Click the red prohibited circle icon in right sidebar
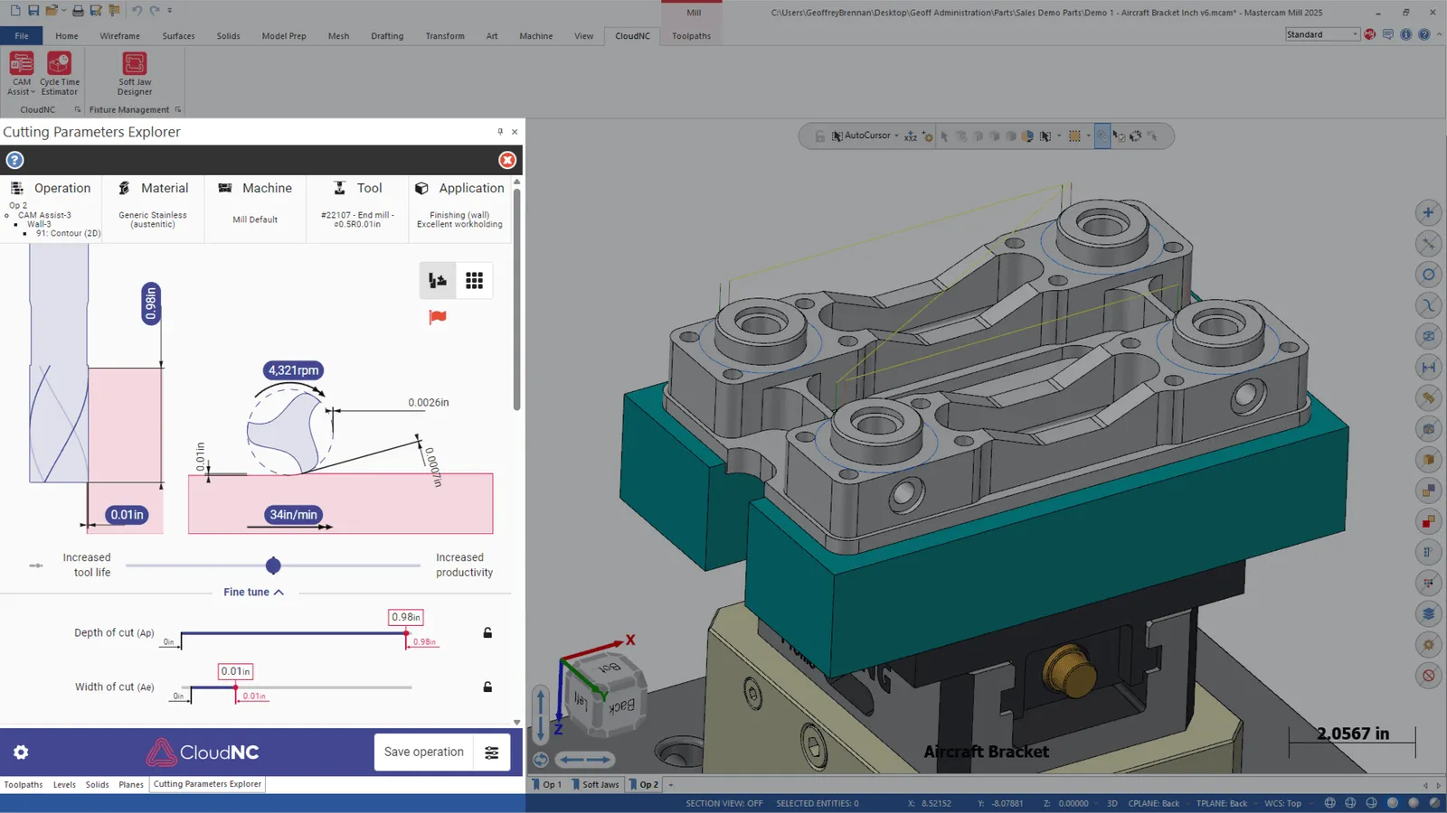This screenshot has width=1447, height=813. (x=1428, y=675)
